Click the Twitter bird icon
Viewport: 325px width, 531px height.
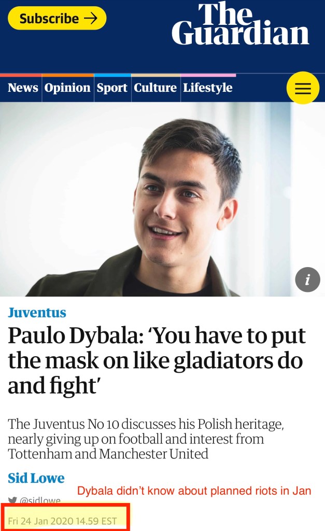pos(12,500)
